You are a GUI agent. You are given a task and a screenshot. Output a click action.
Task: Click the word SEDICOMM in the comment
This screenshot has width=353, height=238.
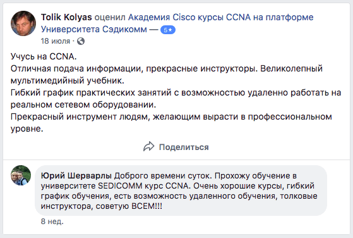[120, 186]
